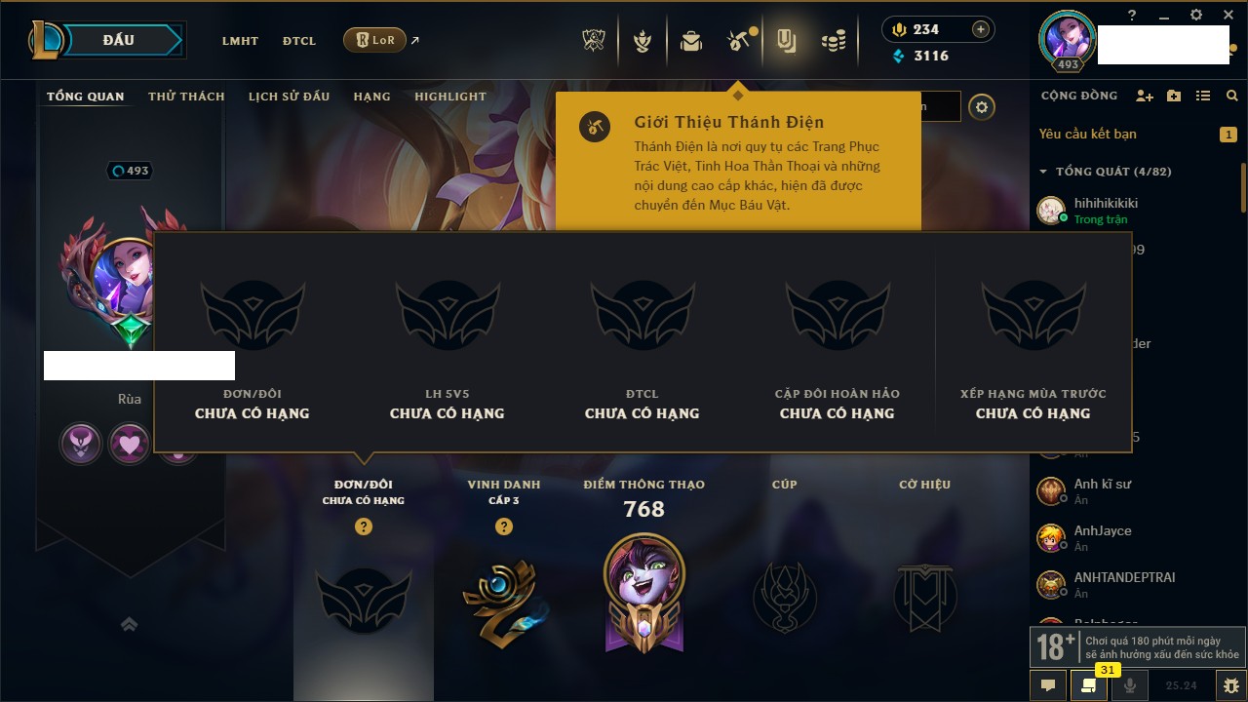Open the friend list view options icon
The image size is (1248, 702).
coord(1203,96)
